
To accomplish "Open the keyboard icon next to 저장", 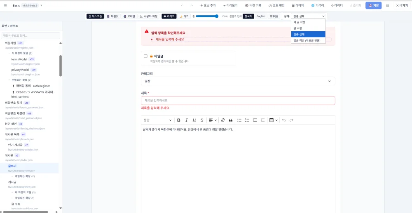I will pyautogui.click(x=388, y=5).
